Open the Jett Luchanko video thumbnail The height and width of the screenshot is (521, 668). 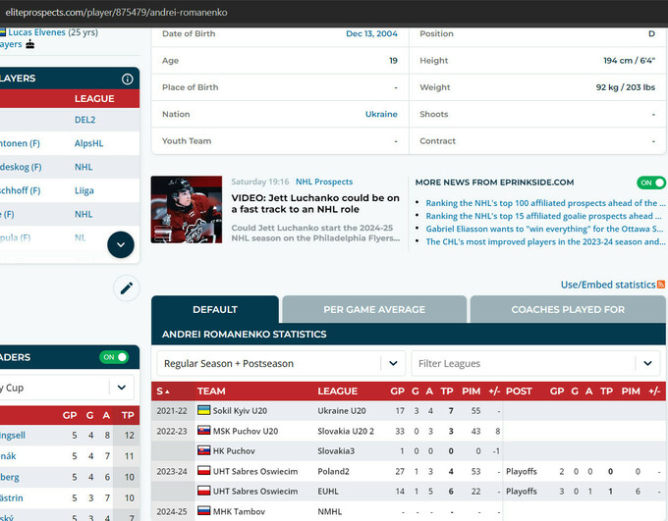coord(187,209)
